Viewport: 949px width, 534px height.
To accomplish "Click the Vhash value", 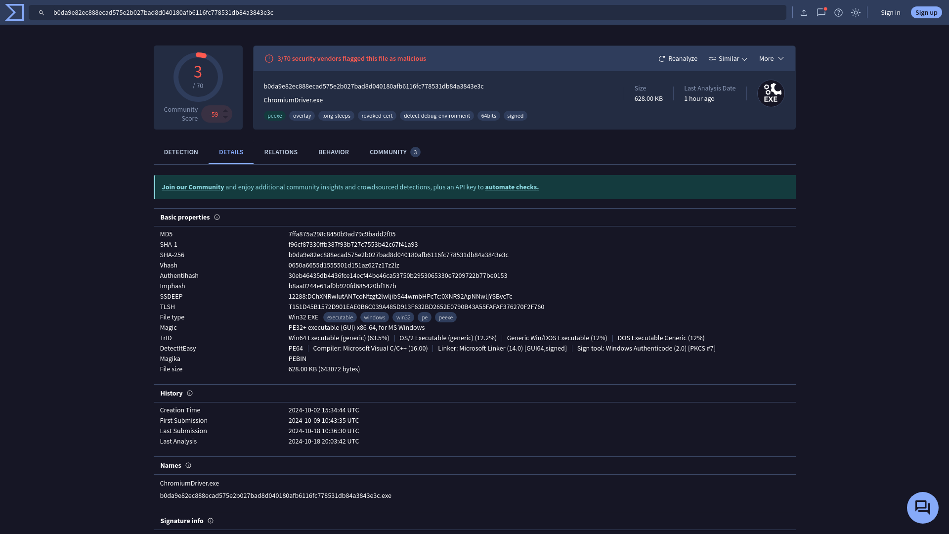I will (x=344, y=266).
